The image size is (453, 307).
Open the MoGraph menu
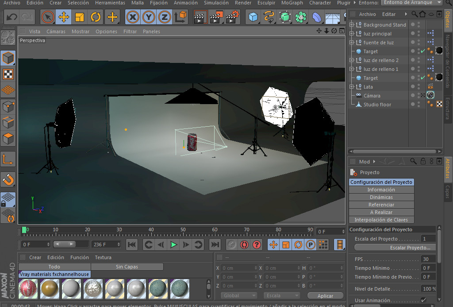[292, 3]
